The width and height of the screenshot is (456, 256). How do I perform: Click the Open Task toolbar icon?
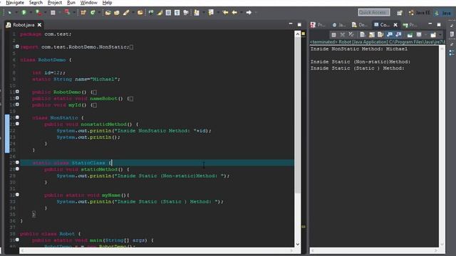click(117, 13)
